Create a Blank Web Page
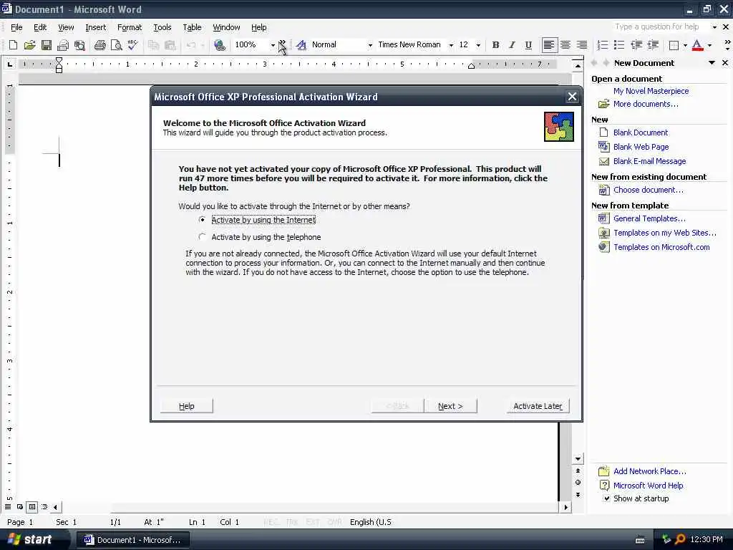 click(x=641, y=147)
